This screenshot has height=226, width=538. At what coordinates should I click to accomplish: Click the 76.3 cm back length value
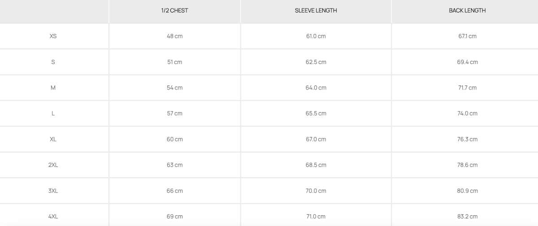(467, 139)
